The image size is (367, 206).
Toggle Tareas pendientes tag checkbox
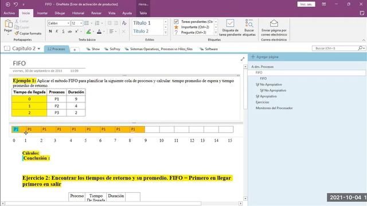click(176, 22)
